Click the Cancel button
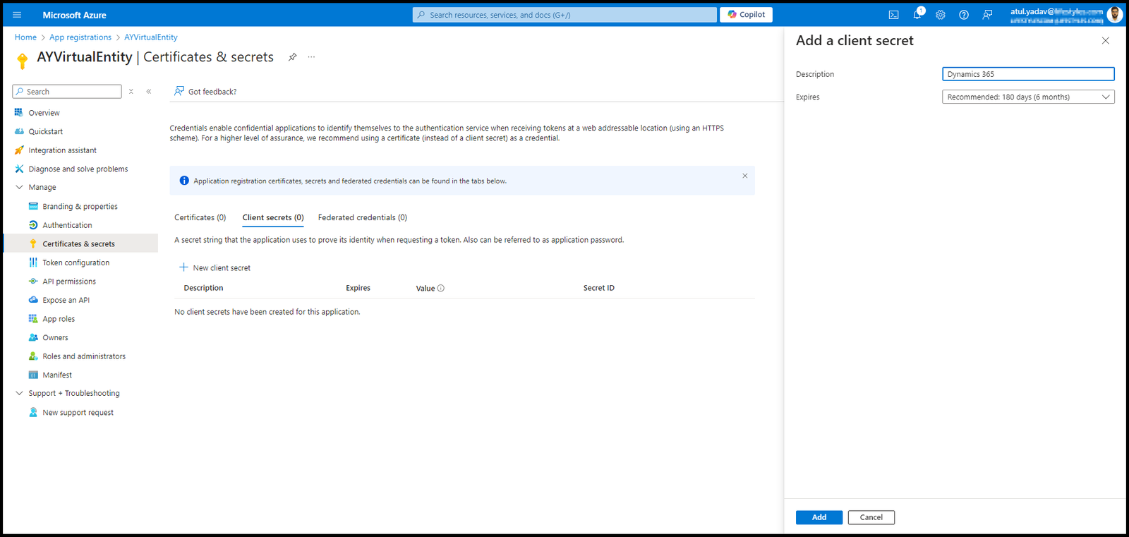Screen dimensions: 1129x537 point(871,517)
